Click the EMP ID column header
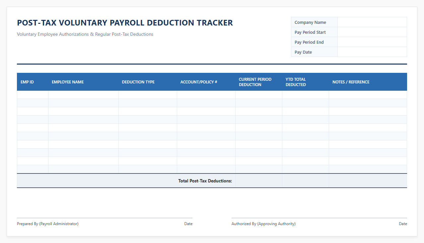 (x=33, y=82)
